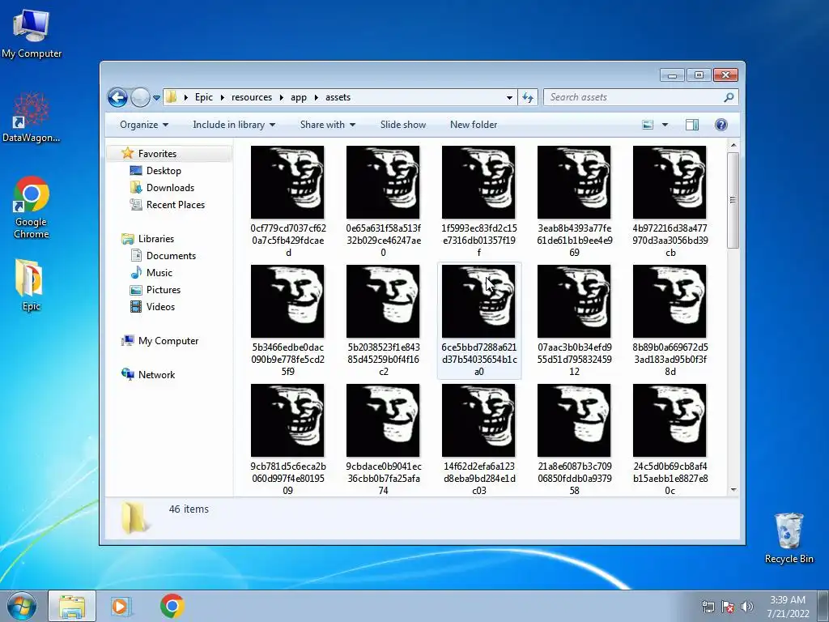Select image file 0cf779cd7037cf62

[287, 202]
